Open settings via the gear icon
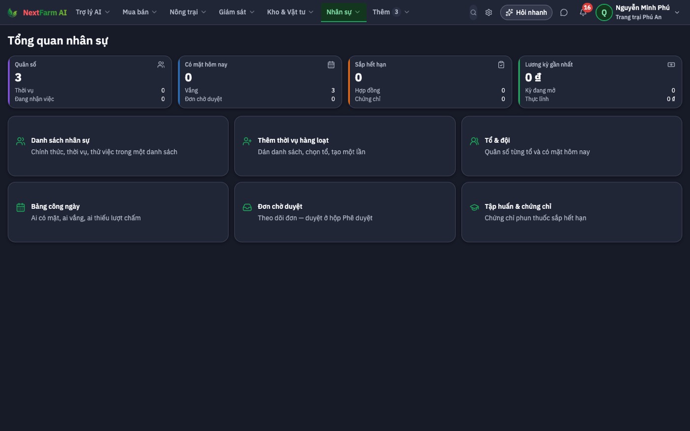The width and height of the screenshot is (690, 431). [x=488, y=12]
